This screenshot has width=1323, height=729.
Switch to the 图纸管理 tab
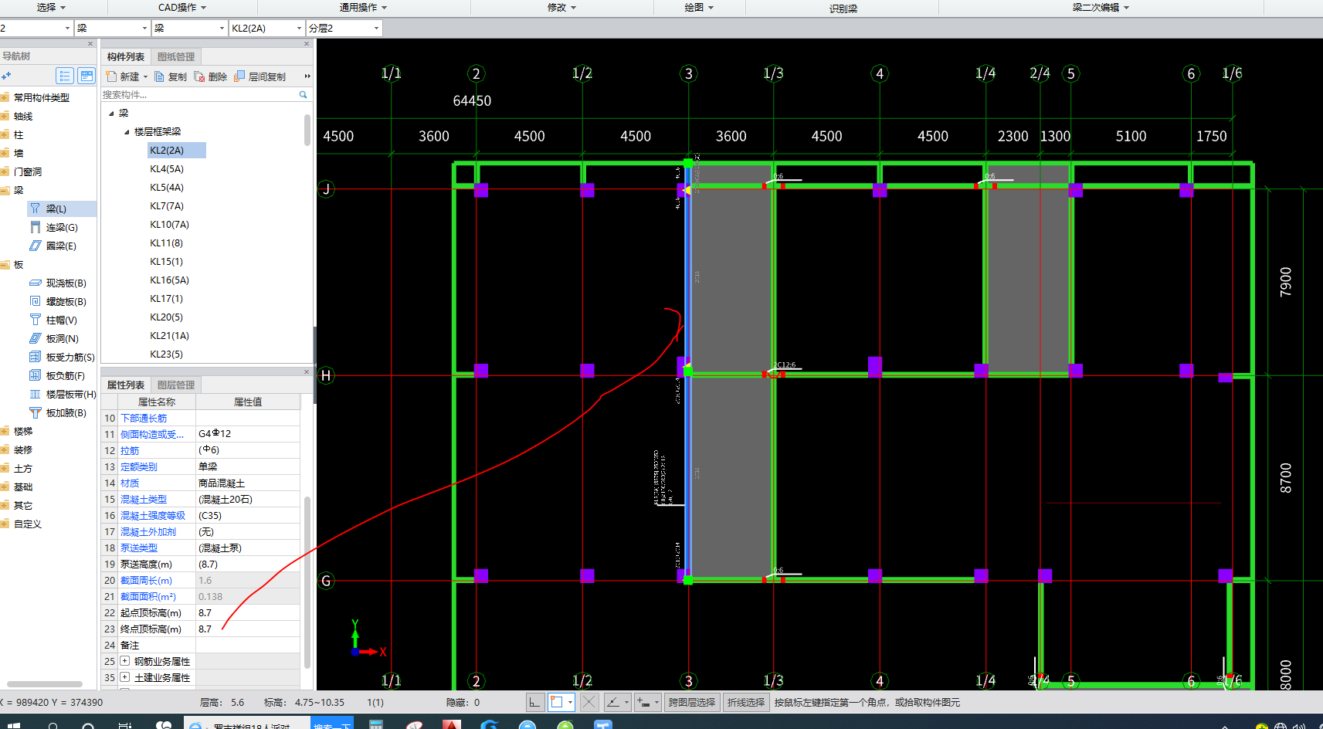coord(176,56)
